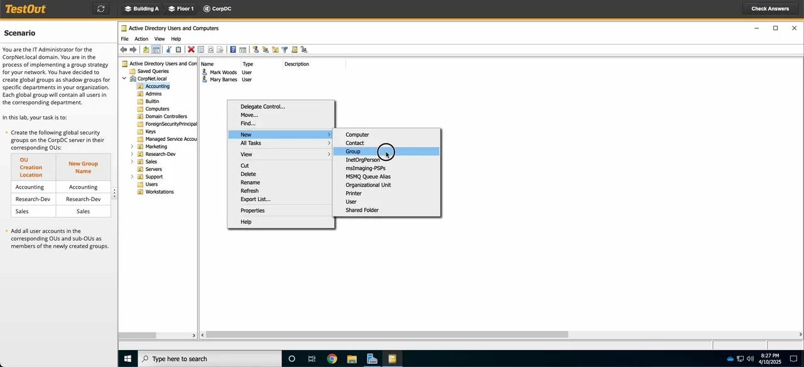The image size is (804, 367).
Task: Expand the Sales OU tree node
Action: pyautogui.click(x=132, y=162)
